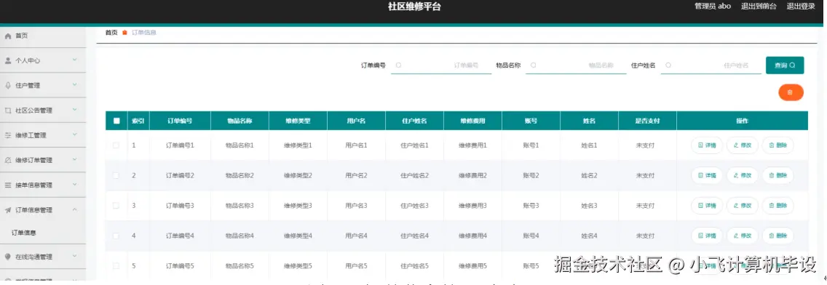This screenshot has width=827, height=285.
Task: Click the orange trash bulk-delete button
Action: tap(791, 92)
